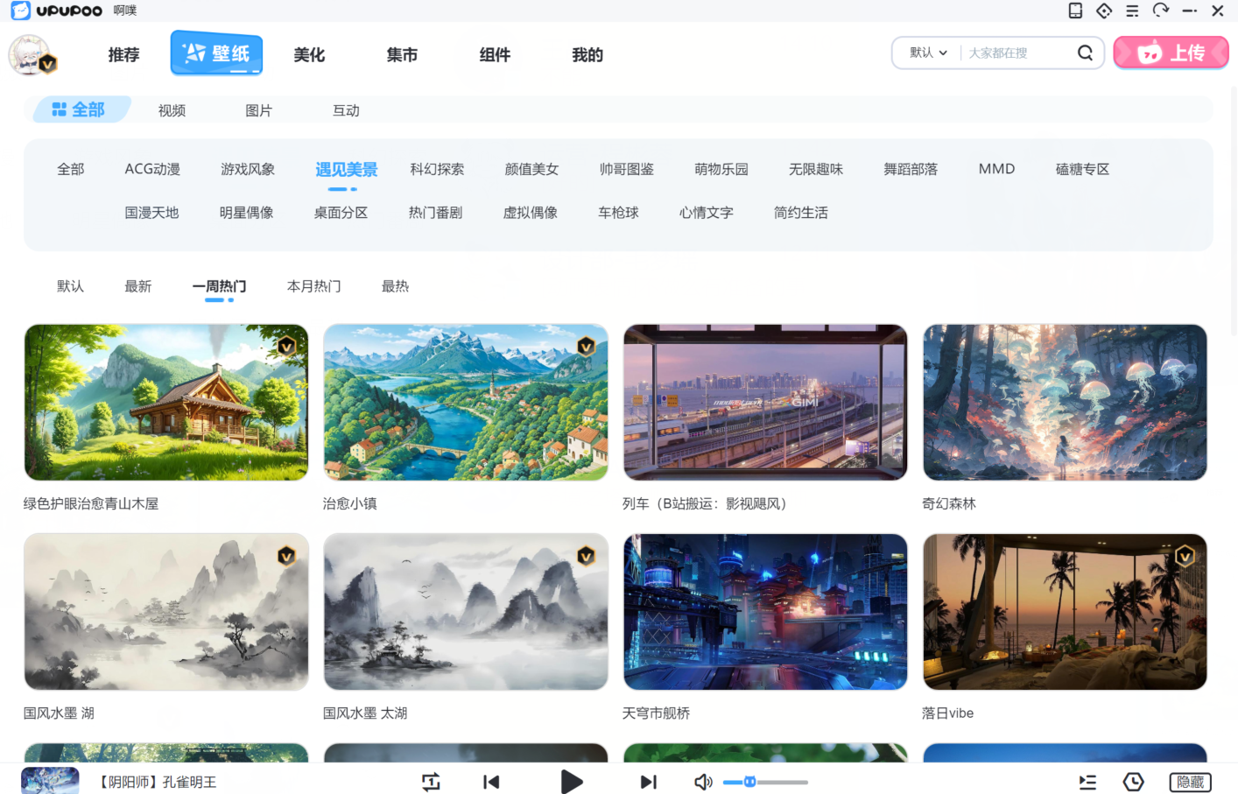Select the 视频 type filter tab

172,110
